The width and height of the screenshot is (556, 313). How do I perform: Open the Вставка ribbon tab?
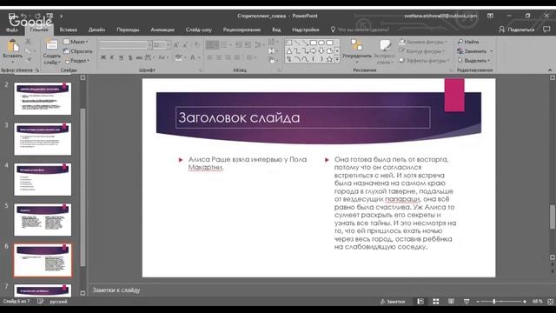(68, 30)
